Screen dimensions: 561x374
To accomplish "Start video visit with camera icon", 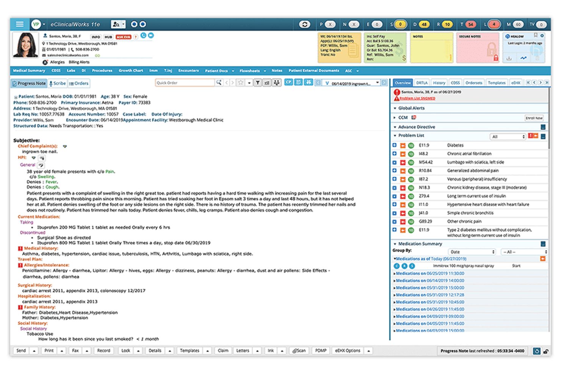I will [x=151, y=36].
